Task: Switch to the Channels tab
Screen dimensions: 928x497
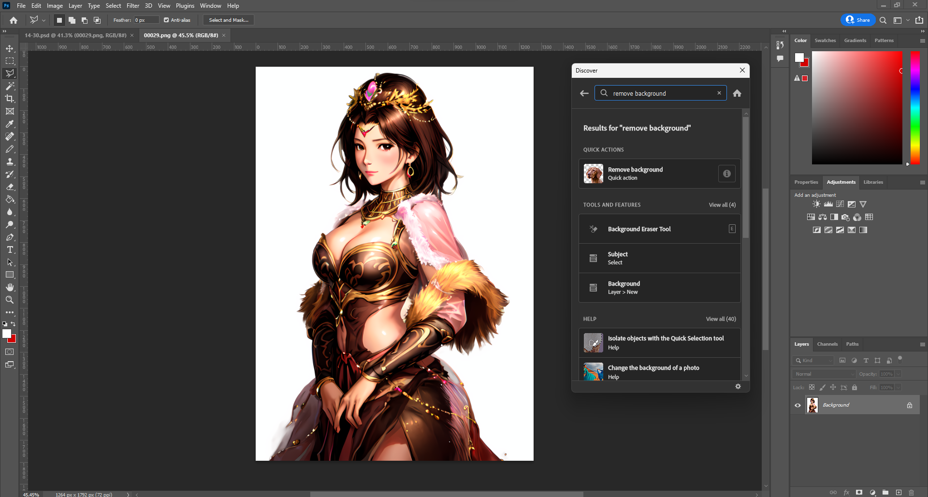Action: tap(827, 344)
